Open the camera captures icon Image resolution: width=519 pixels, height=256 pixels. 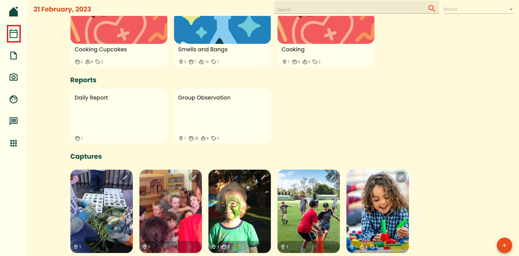point(13,77)
